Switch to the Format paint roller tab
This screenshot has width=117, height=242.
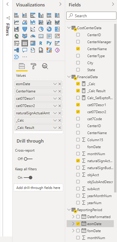pyautogui.click(x=33, y=66)
